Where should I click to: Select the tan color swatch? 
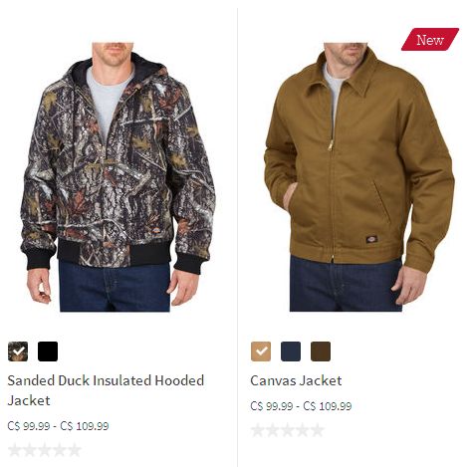pos(261,351)
